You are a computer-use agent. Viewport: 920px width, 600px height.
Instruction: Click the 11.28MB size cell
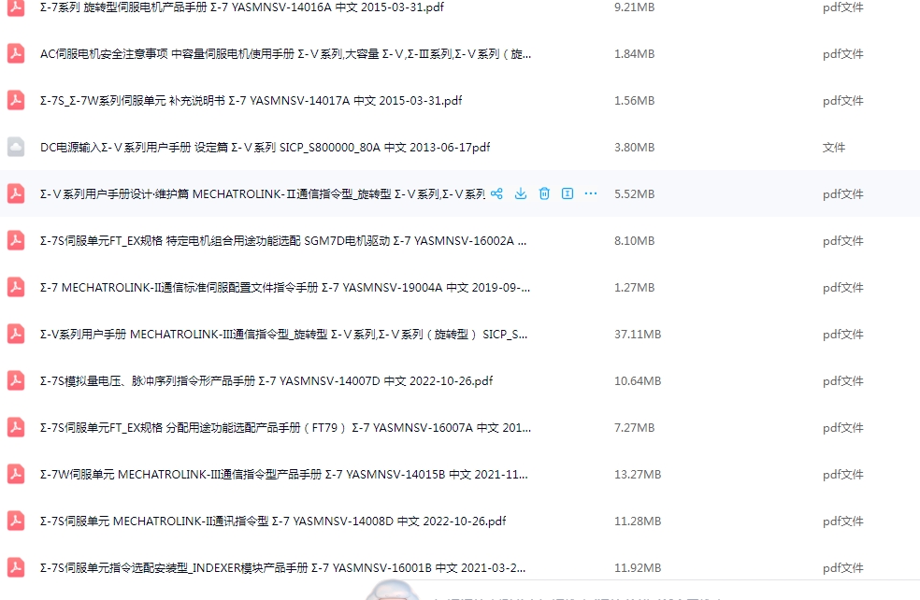click(x=638, y=521)
